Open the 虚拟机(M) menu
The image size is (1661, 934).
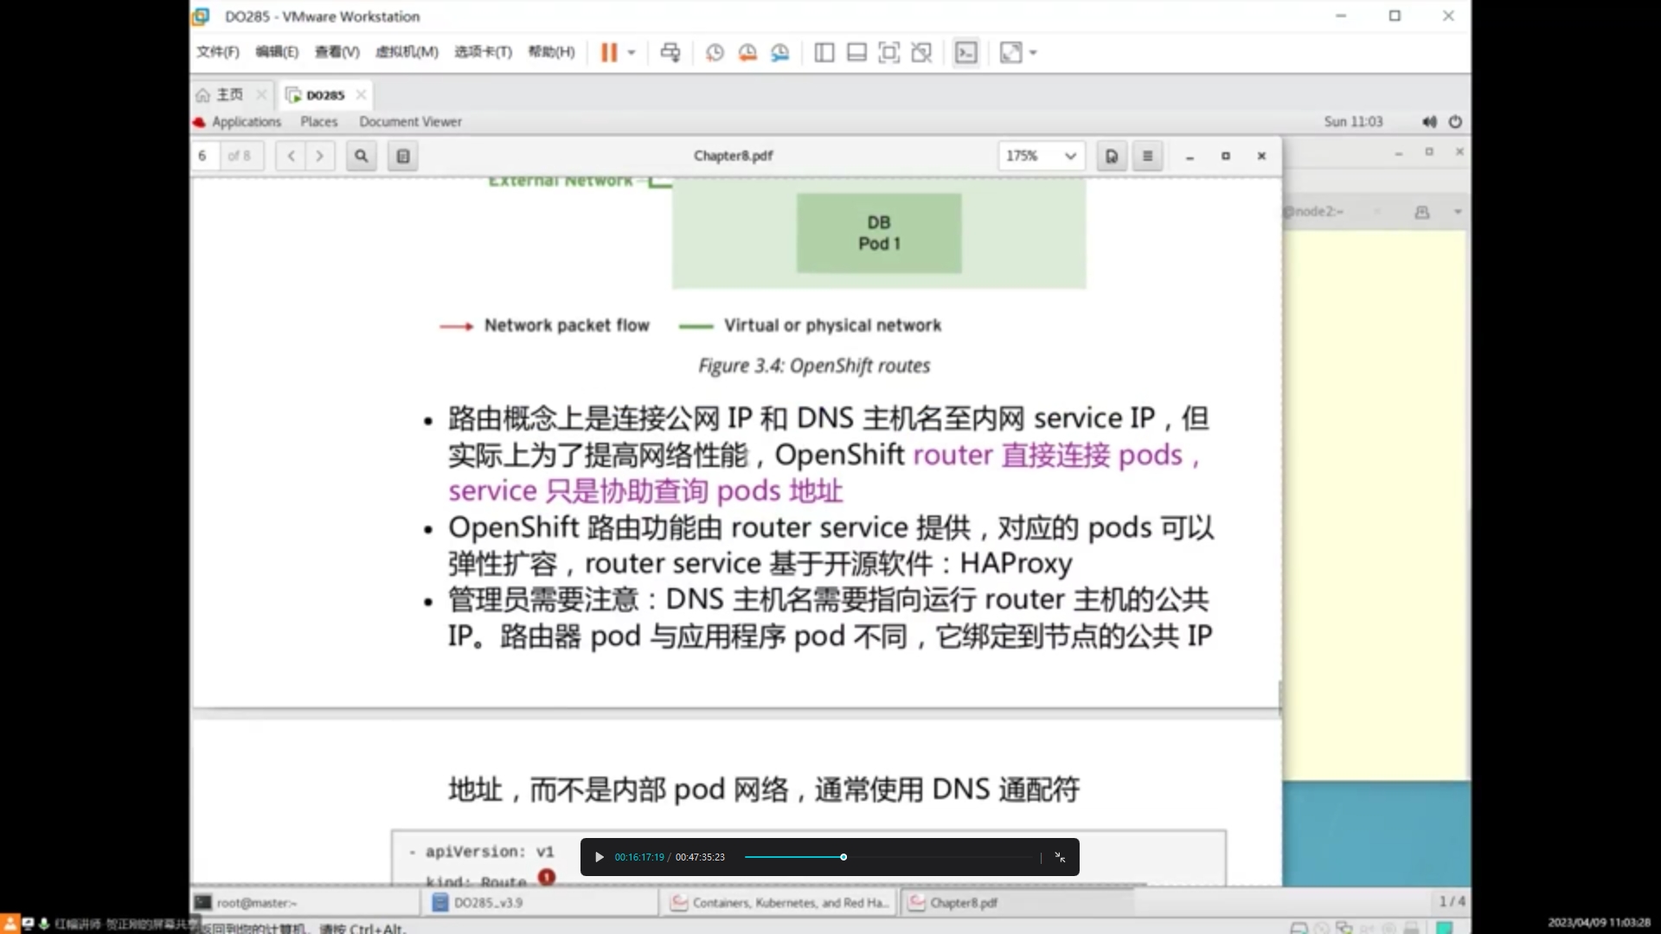coord(407,52)
